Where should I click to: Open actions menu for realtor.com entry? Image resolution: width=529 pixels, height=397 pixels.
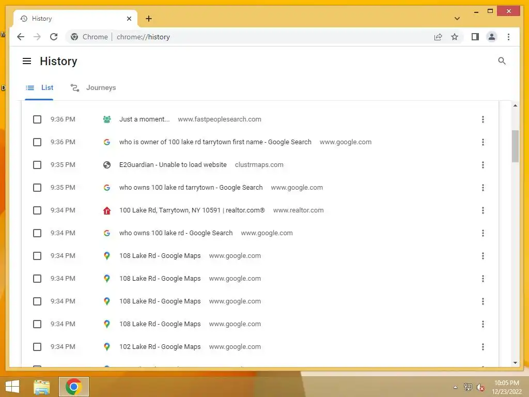click(483, 210)
